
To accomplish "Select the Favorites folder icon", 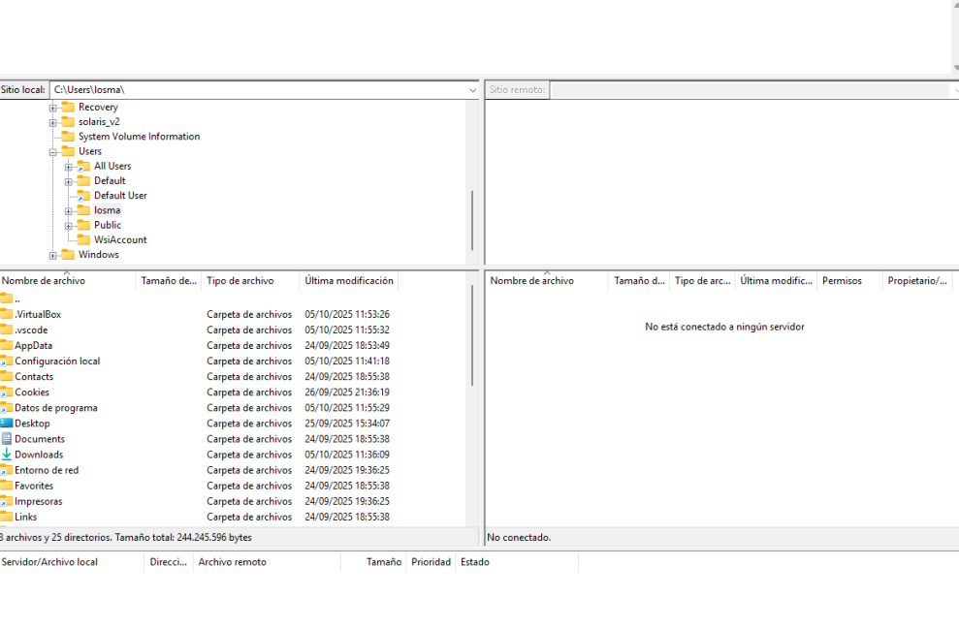I will pos(7,486).
